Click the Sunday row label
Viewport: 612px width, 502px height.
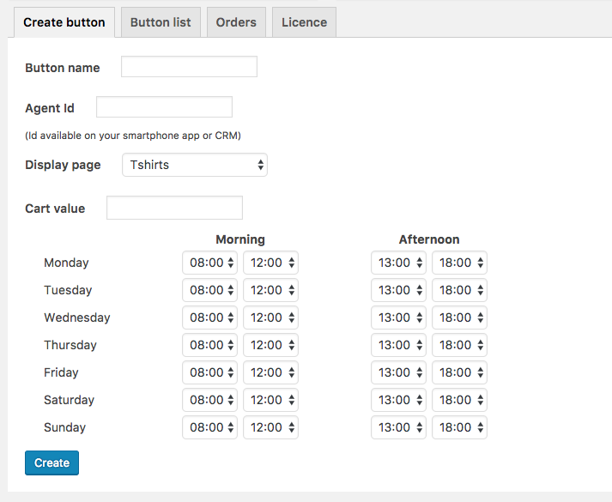click(x=64, y=427)
